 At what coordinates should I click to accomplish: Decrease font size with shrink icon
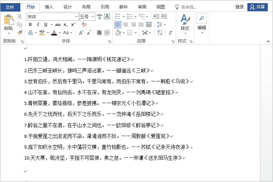(89, 33)
